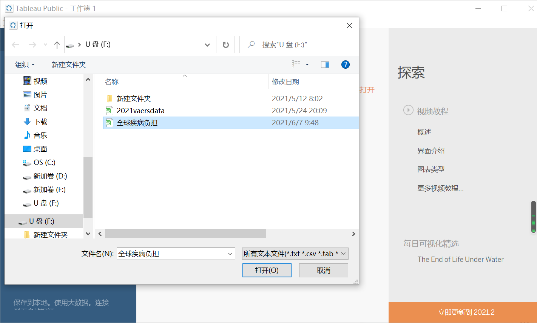
Task: Click the 新建文件夹 folder icon in list
Action: pyautogui.click(x=109, y=98)
